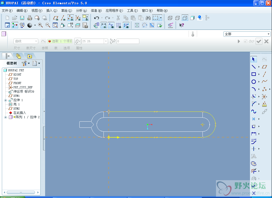Click the Print icon in the top toolbar
Screen dimensions: 272x198
point(29,18)
